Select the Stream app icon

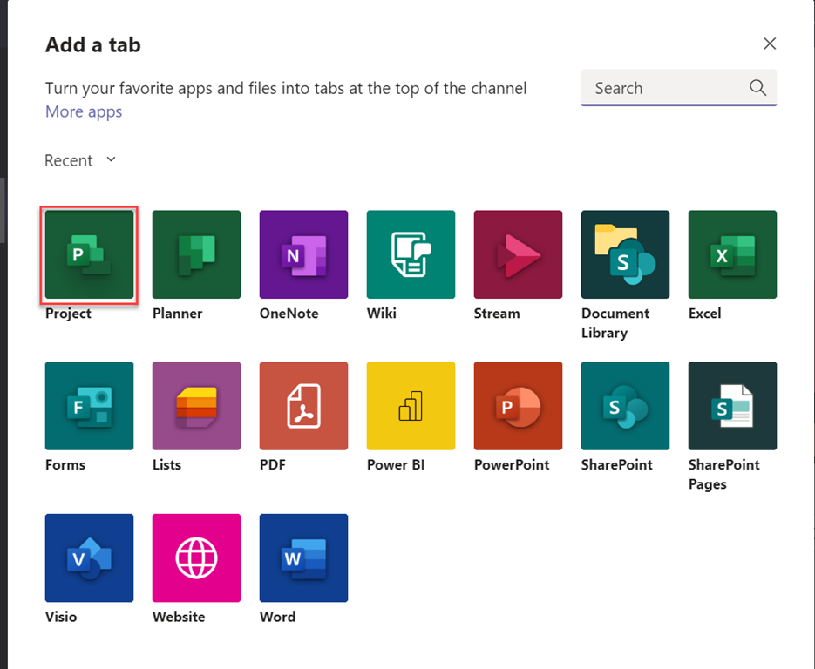coord(518,255)
